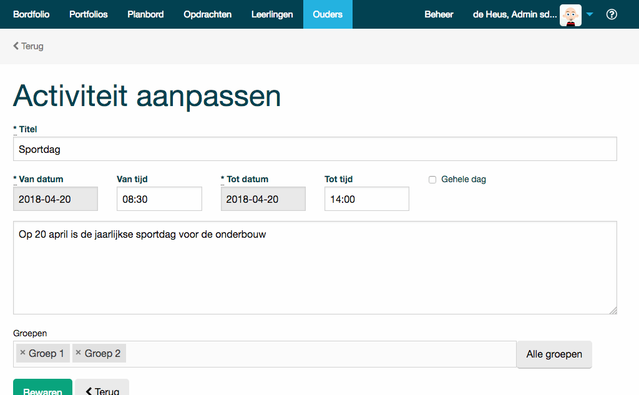Image resolution: width=639 pixels, height=395 pixels.
Task: Open the Tot datum date field
Action: [x=263, y=199]
